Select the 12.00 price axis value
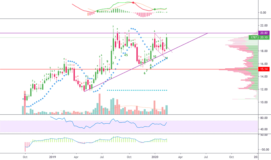 pyautogui.click(x=264, y=89)
